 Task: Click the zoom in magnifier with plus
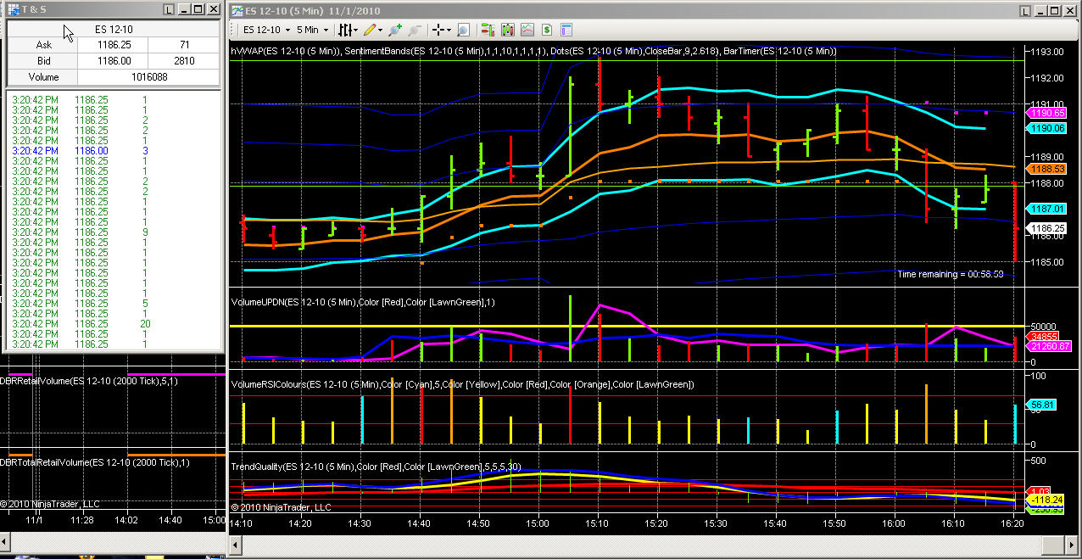[x=395, y=29]
